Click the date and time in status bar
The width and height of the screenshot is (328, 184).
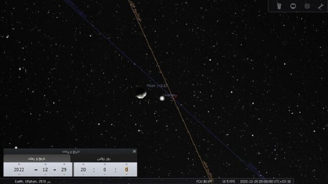(x=265, y=182)
